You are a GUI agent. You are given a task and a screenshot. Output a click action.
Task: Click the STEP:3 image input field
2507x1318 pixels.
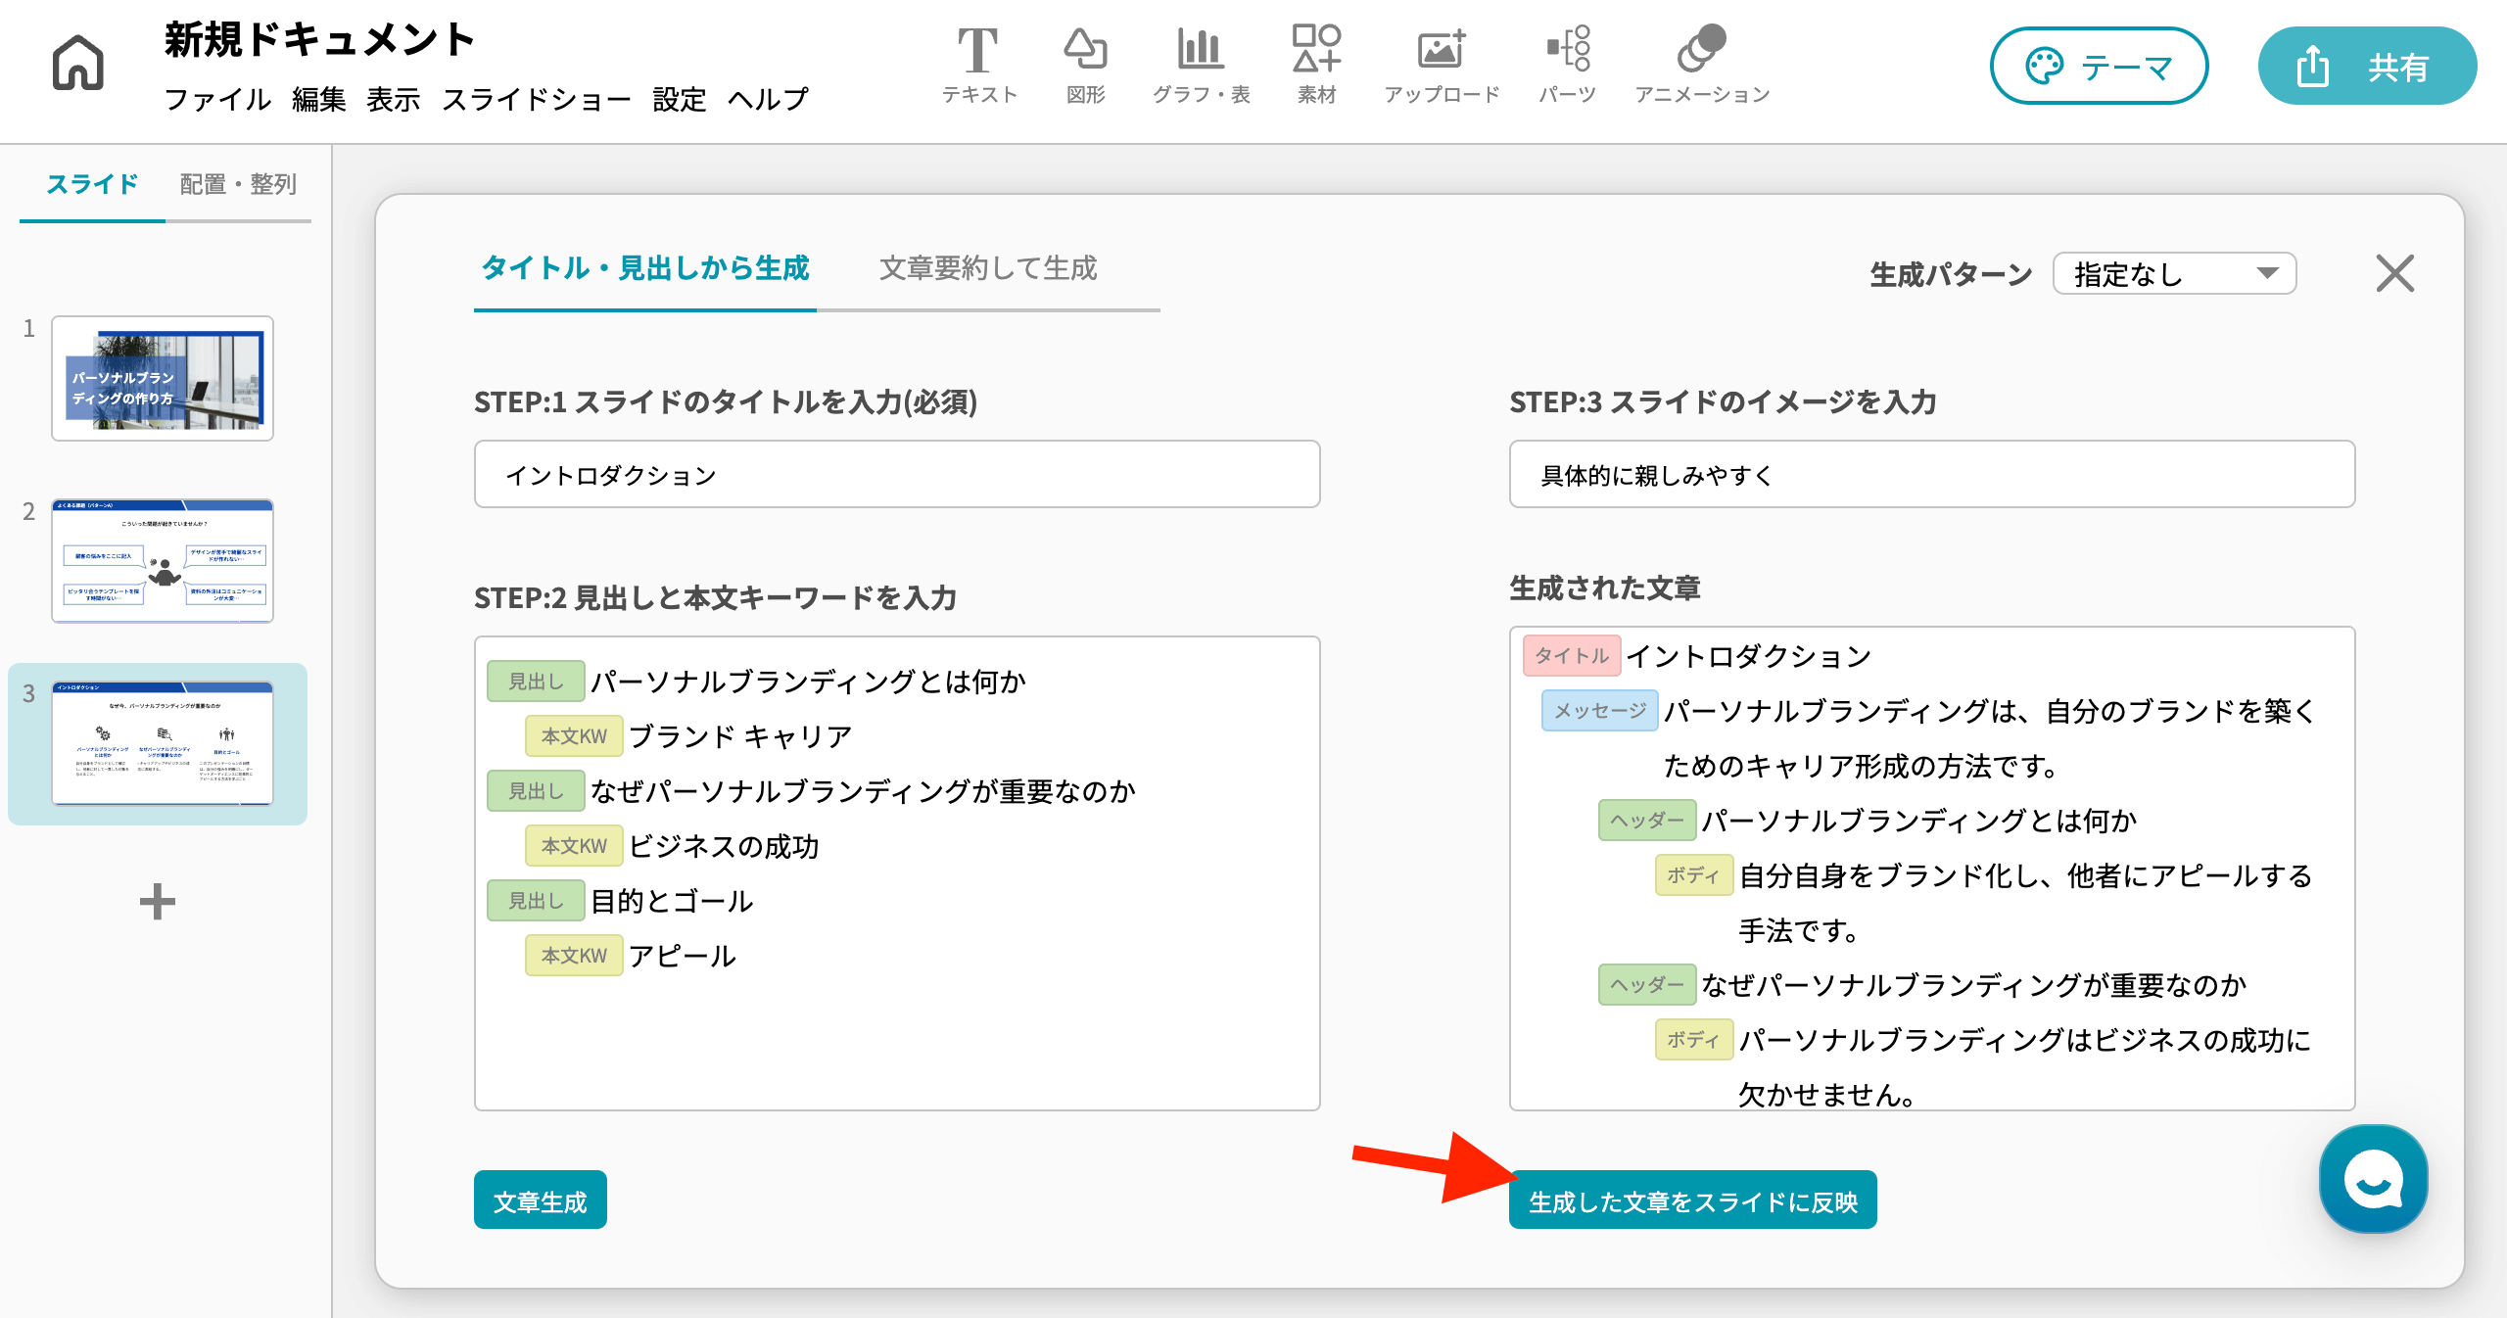click(1932, 475)
